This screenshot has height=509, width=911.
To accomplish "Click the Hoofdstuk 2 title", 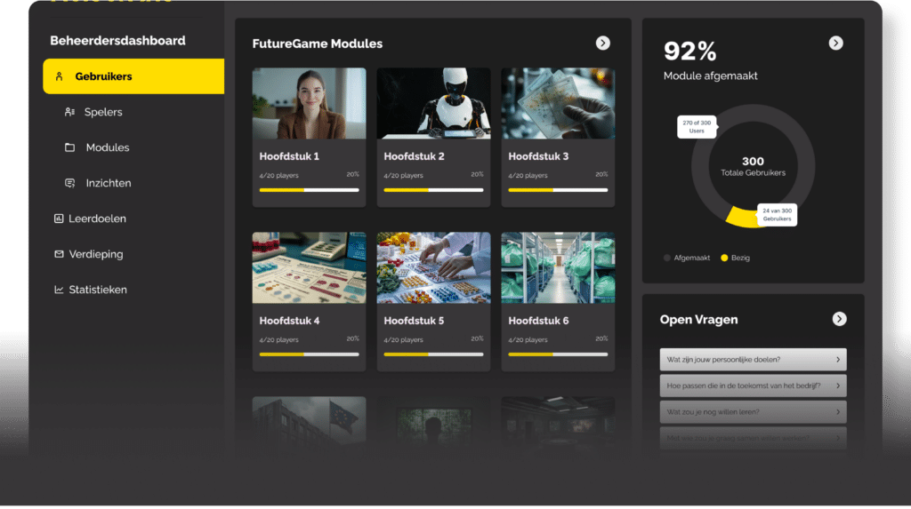I will coord(414,156).
